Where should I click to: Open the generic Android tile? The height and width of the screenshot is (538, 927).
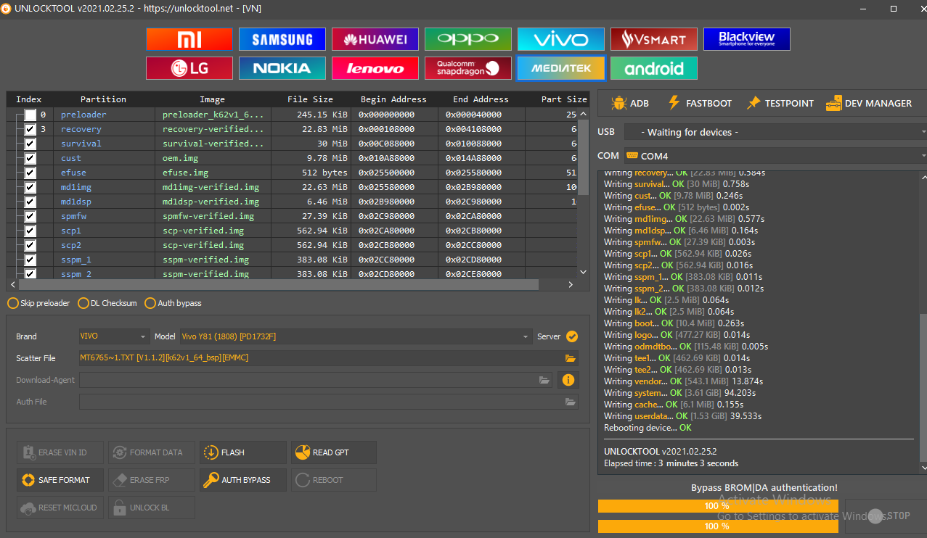tap(654, 68)
